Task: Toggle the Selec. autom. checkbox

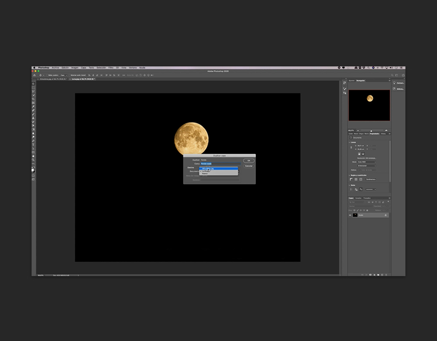Action: [47, 75]
